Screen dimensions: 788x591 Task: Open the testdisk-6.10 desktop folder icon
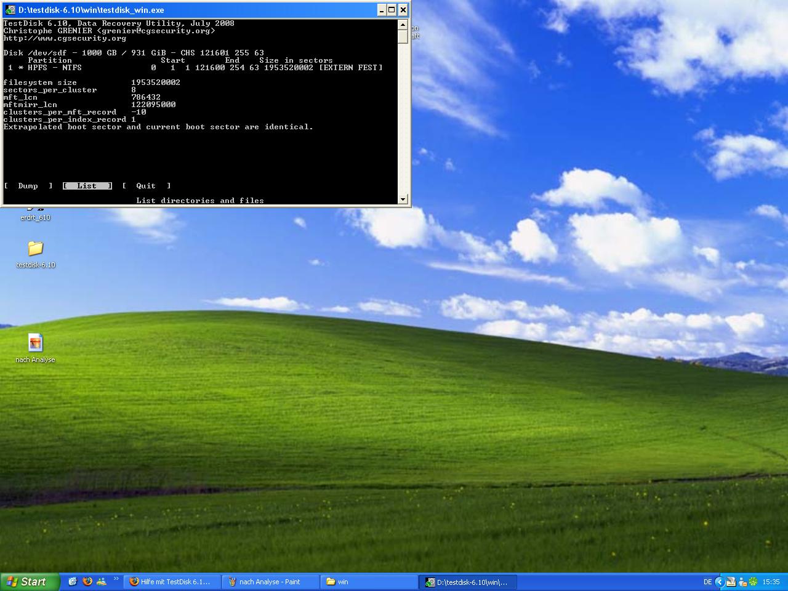pyautogui.click(x=35, y=249)
